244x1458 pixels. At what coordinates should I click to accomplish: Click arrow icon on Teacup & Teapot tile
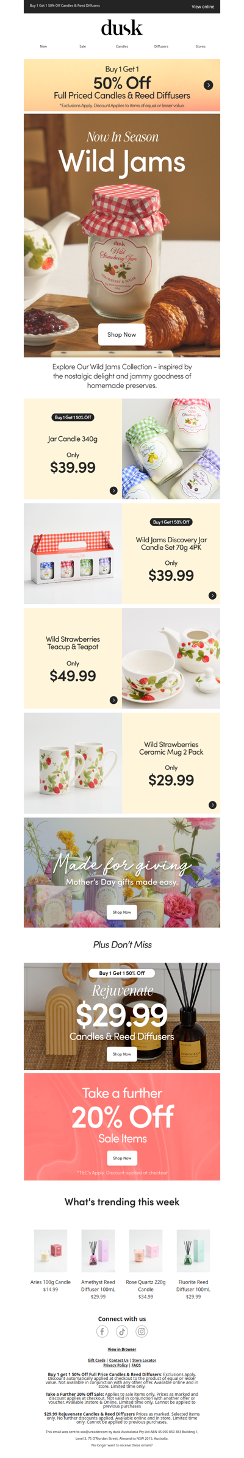click(113, 700)
